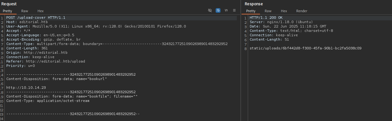Toggle hide non-printable characters eye icon

tap(210, 10)
